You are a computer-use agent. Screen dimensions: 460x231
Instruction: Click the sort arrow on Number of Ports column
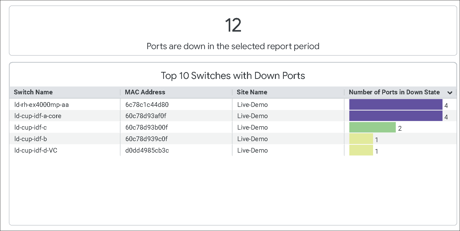[450, 93]
